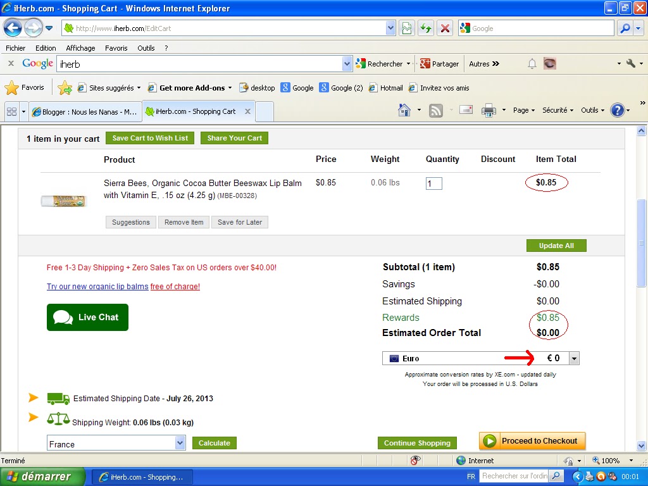Click the Partager Google+ button
Image resolution: width=648 pixels, height=486 pixels.
439,64
